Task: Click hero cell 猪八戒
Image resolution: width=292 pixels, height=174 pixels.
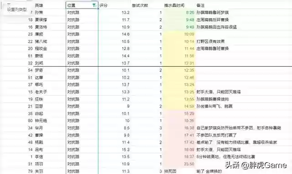Action: click(x=41, y=41)
